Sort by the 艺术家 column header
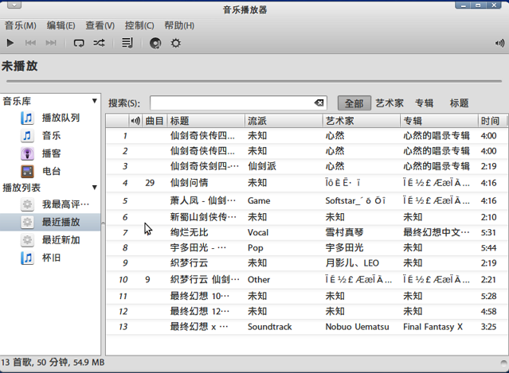The height and width of the screenshot is (373, 509). [x=362, y=121]
